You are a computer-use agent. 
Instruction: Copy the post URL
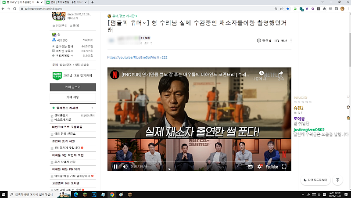[x=281, y=40]
